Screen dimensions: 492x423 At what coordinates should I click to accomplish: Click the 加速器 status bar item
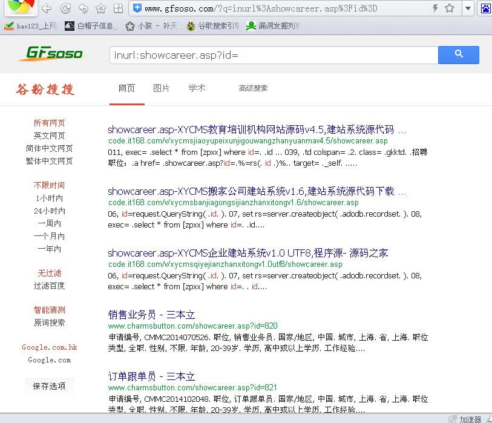[x=465, y=419]
